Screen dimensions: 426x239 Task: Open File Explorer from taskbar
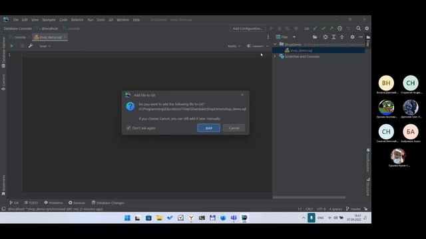coord(159,218)
